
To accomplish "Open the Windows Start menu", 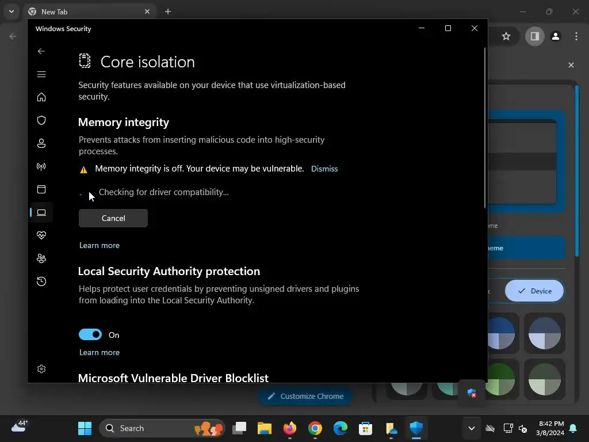I will [x=85, y=428].
